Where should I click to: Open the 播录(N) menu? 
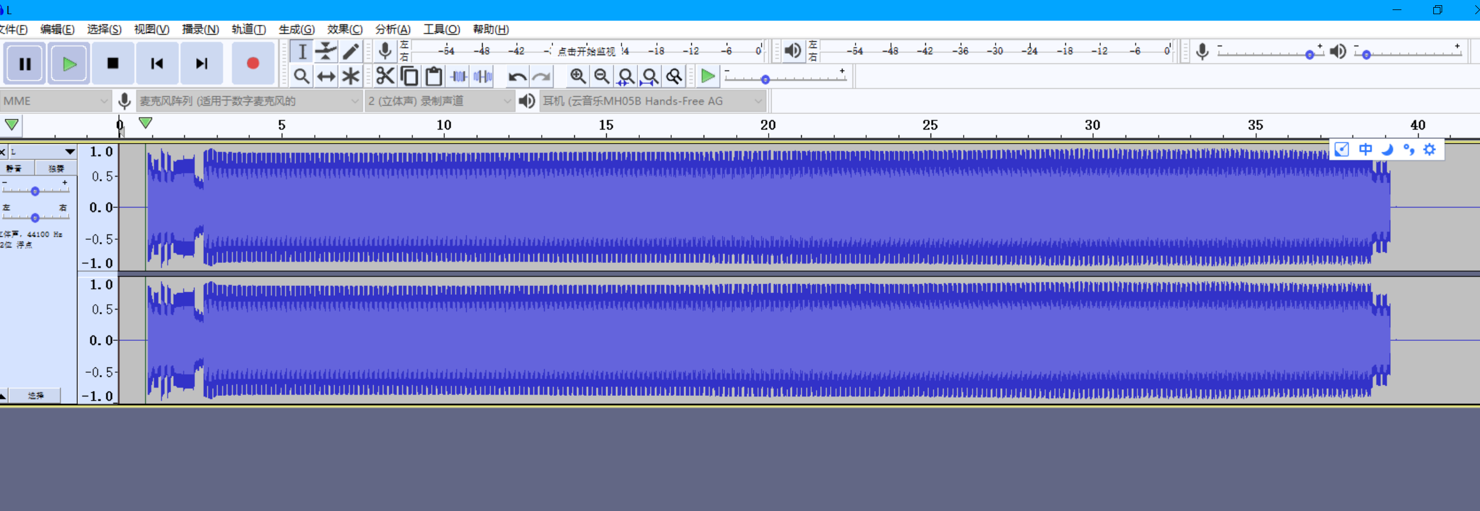click(x=200, y=29)
